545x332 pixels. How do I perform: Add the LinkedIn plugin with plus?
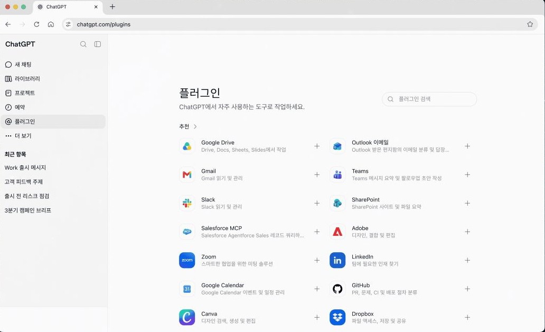point(467,260)
